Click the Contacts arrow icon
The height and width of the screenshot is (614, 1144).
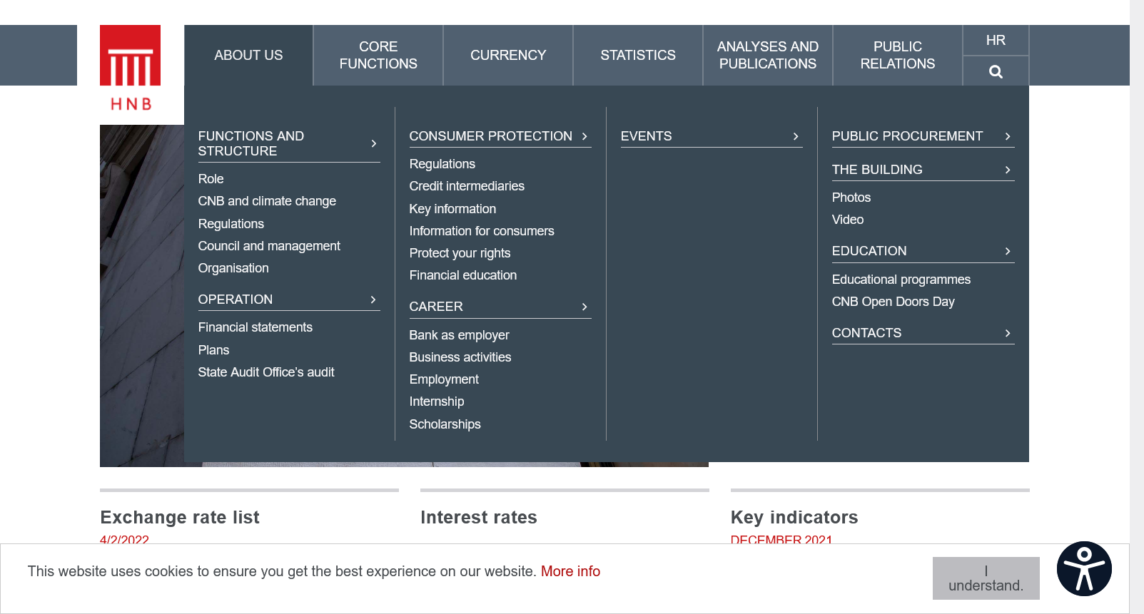click(1008, 333)
